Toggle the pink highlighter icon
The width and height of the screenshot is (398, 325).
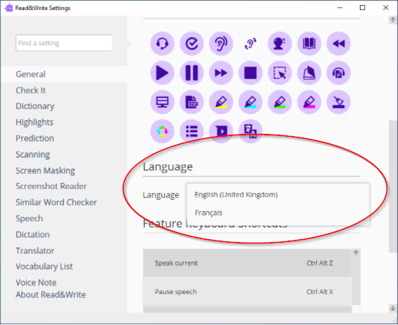coord(309,102)
